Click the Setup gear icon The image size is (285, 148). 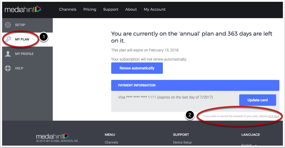8,25
